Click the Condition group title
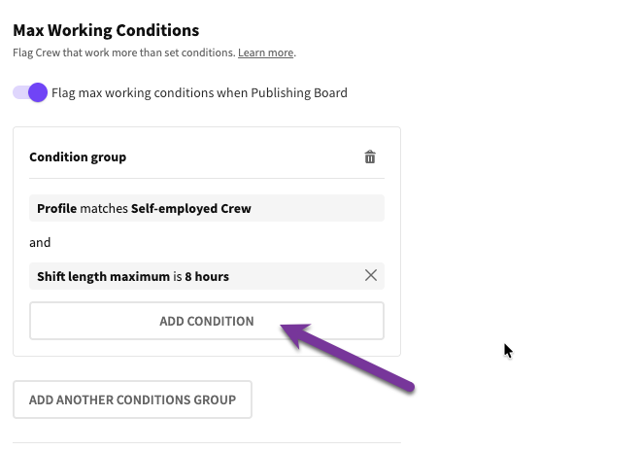Viewport: 641px width, 451px height. tap(78, 156)
